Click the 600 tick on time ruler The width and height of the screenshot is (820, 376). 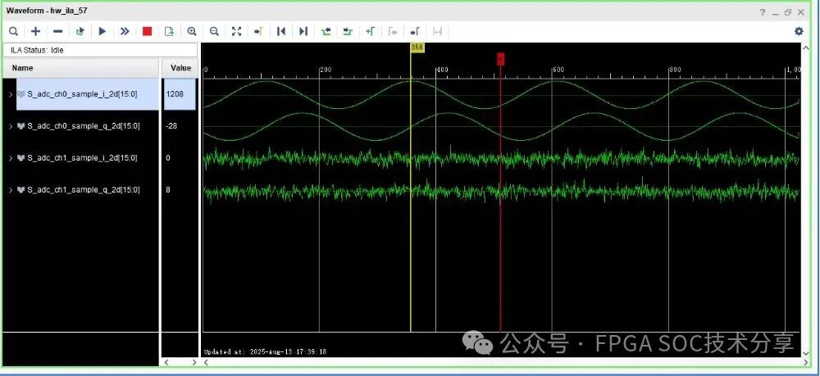[x=558, y=70]
